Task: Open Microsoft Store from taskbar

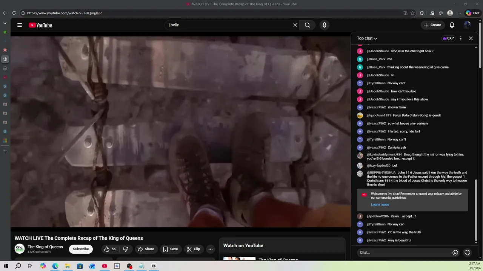Action: click(x=80, y=266)
